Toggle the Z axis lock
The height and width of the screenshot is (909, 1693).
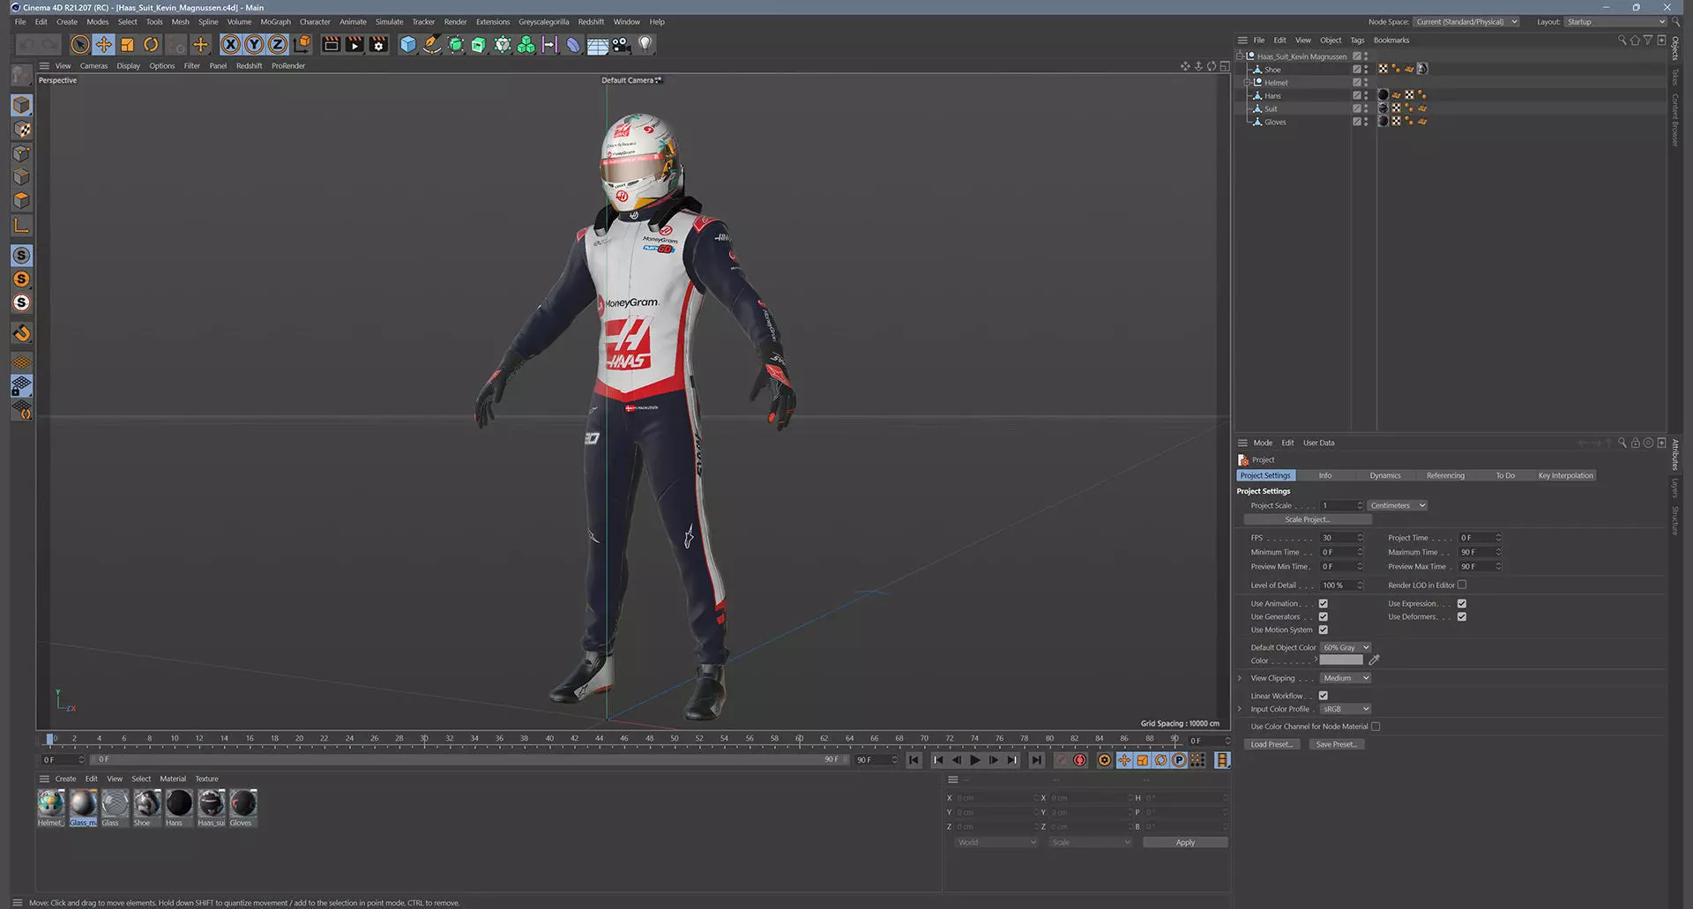pyautogui.click(x=278, y=44)
